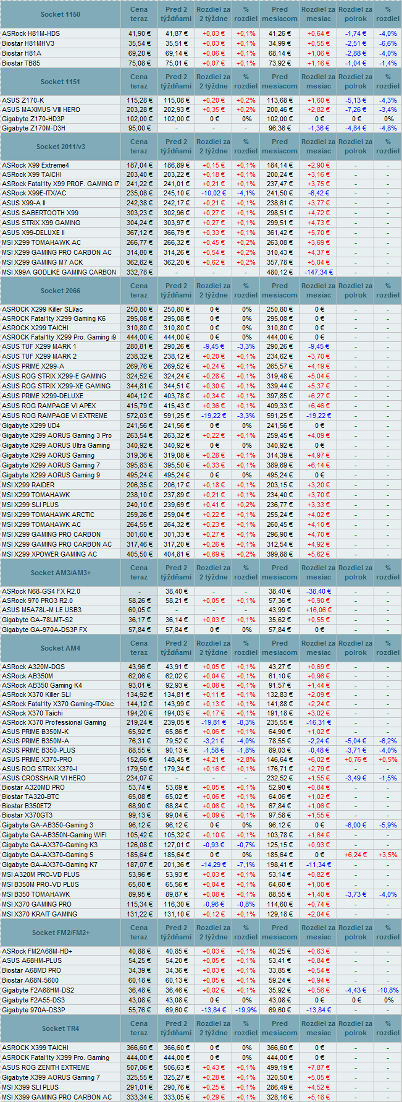This screenshot has height=1102, width=402.
Task: Click current price 41,90 € of ASRock H81M-HDS
Action: pos(140,33)
